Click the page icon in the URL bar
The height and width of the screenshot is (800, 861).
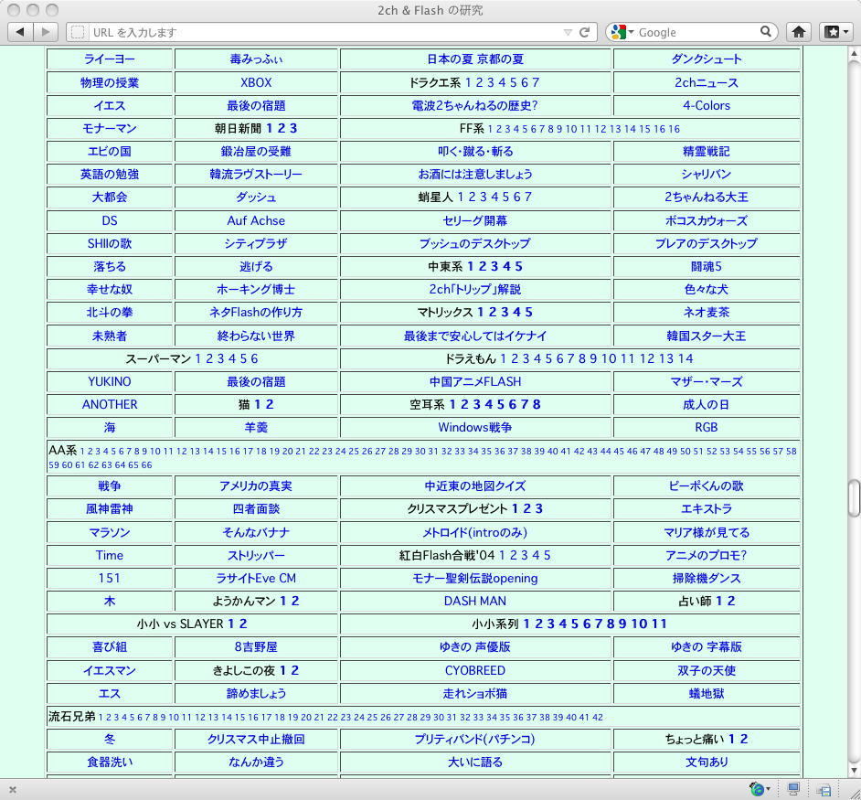tap(78, 32)
